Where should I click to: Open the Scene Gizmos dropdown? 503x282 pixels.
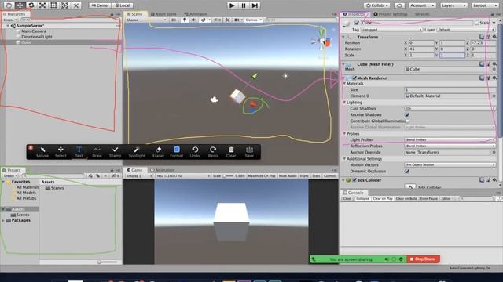coord(253,20)
